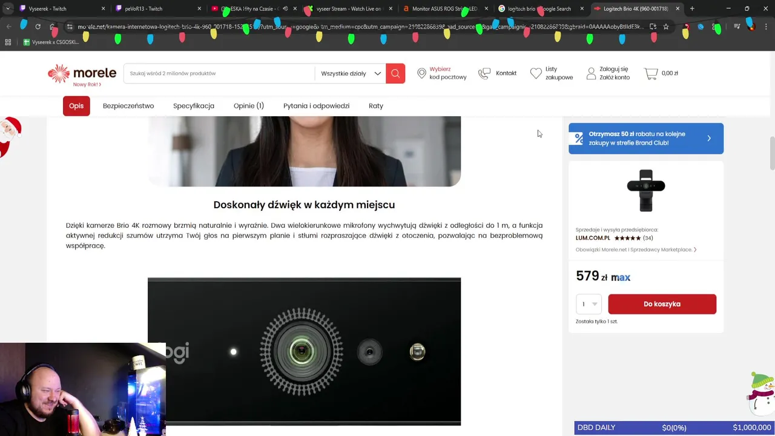Image resolution: width=775 pixels, height=436 pixels.
Task: Bookmark page with the star icon
Action: pyautogui.click(x=666, y=27)
